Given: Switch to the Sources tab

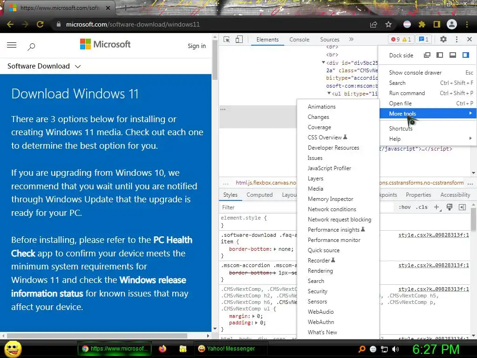Looking at the screenshot, I should tap(329, 40).
